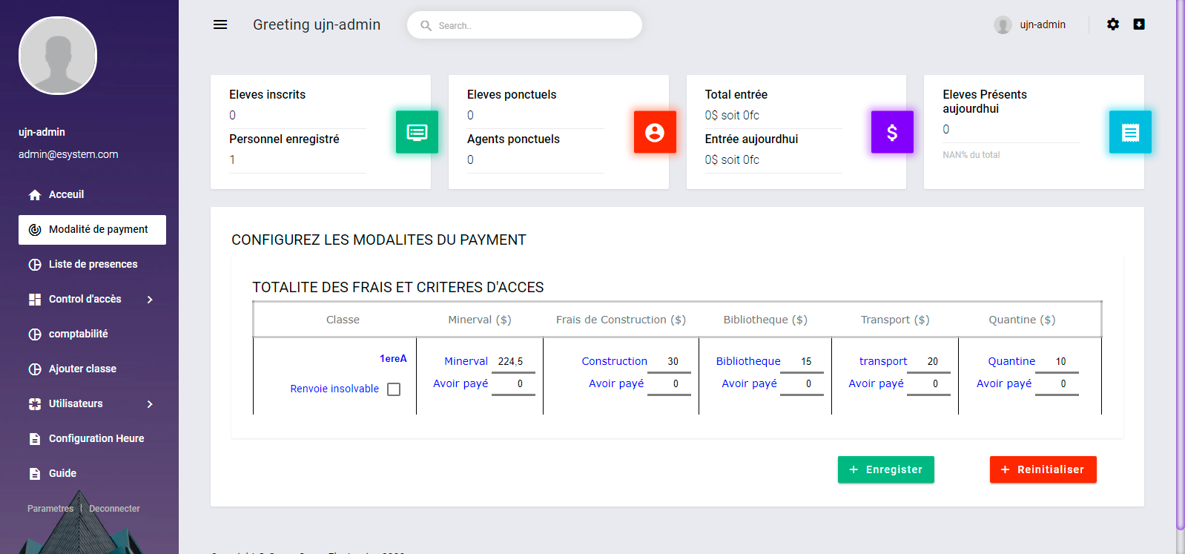
Task: Expand the Utilisateurs submenu arrow
Action: [x=150, y=404]
